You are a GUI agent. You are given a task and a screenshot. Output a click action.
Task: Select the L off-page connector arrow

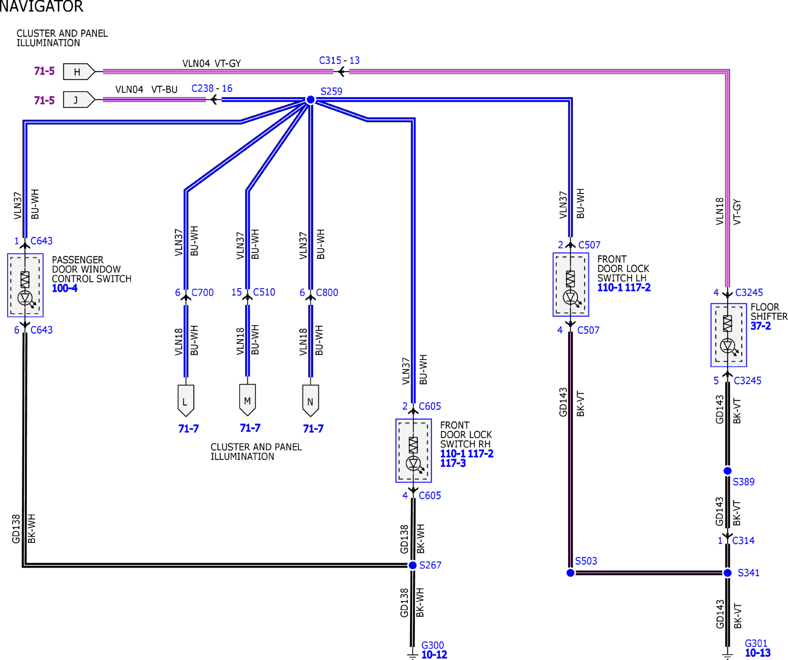(186, 401)
